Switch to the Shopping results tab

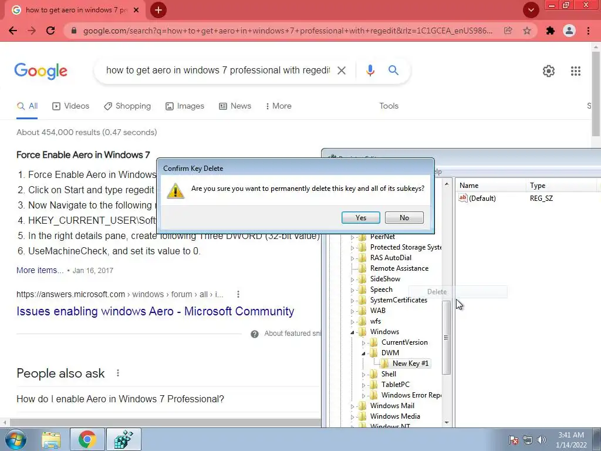[x=127, y=106]
